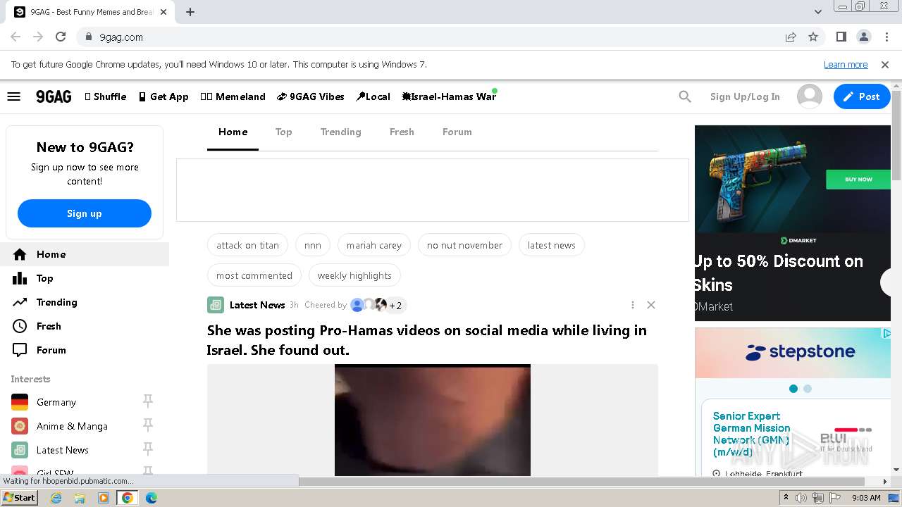This screenshot has height=507, width=902.
Task: Select the weekly highlights tag
Action: [354, 275]
